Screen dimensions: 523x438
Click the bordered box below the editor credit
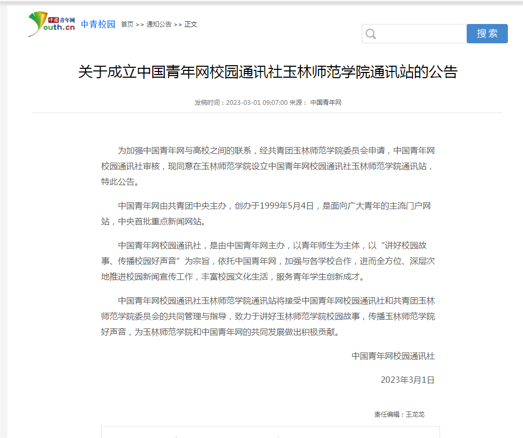(270, 432)
